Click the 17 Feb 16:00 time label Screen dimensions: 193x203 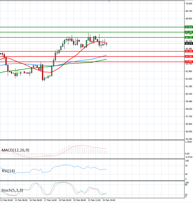coord(50,200)
